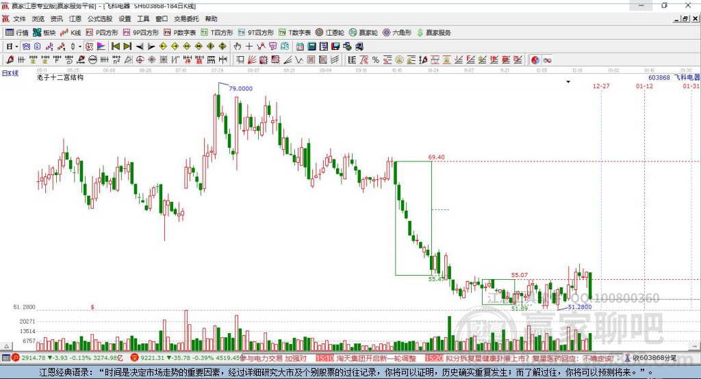Open the 9T四方形 tool
701x379 pixels.
coord(256,33)
